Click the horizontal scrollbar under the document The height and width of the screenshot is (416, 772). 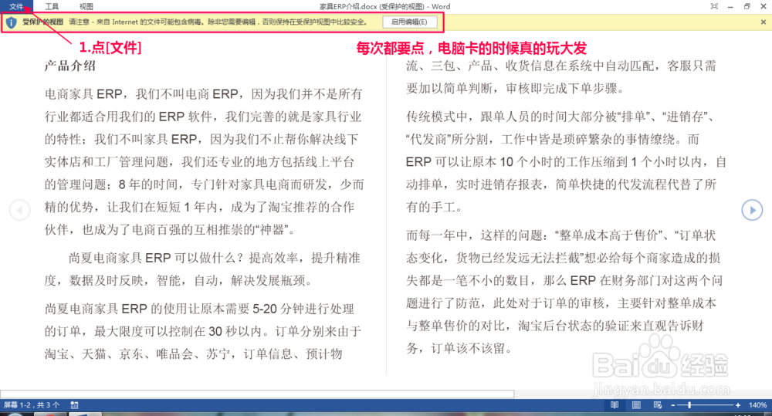pyautogui.click(x=257, y=394)
